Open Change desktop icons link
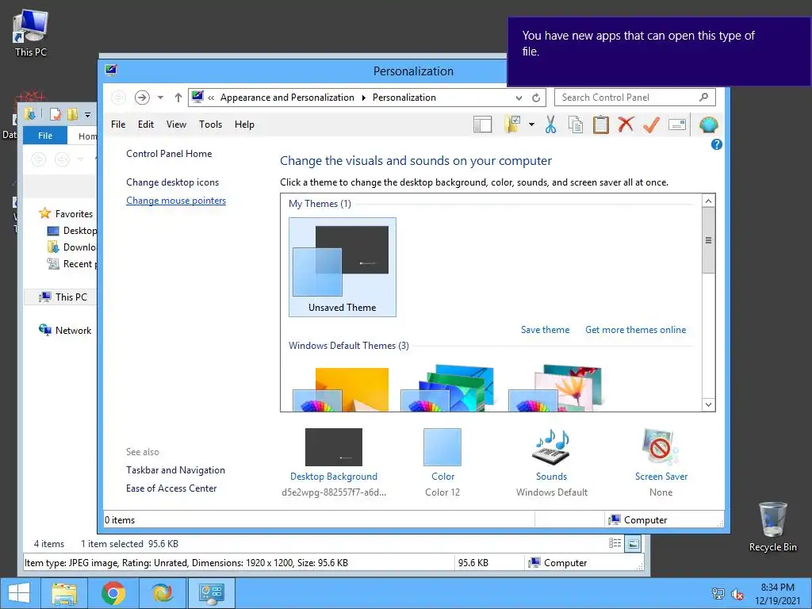812x609 pixels. (x=172, y=182)
